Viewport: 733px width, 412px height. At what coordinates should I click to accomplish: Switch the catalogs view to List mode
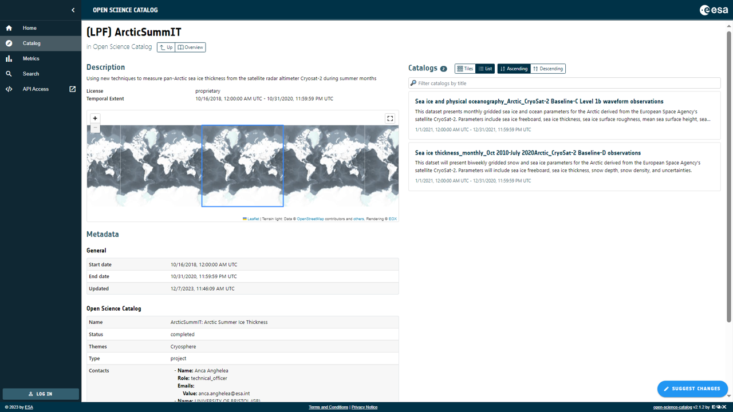pos(485,68)
